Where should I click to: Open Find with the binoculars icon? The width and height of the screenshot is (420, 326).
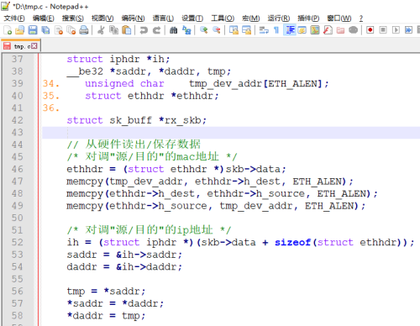174,30
